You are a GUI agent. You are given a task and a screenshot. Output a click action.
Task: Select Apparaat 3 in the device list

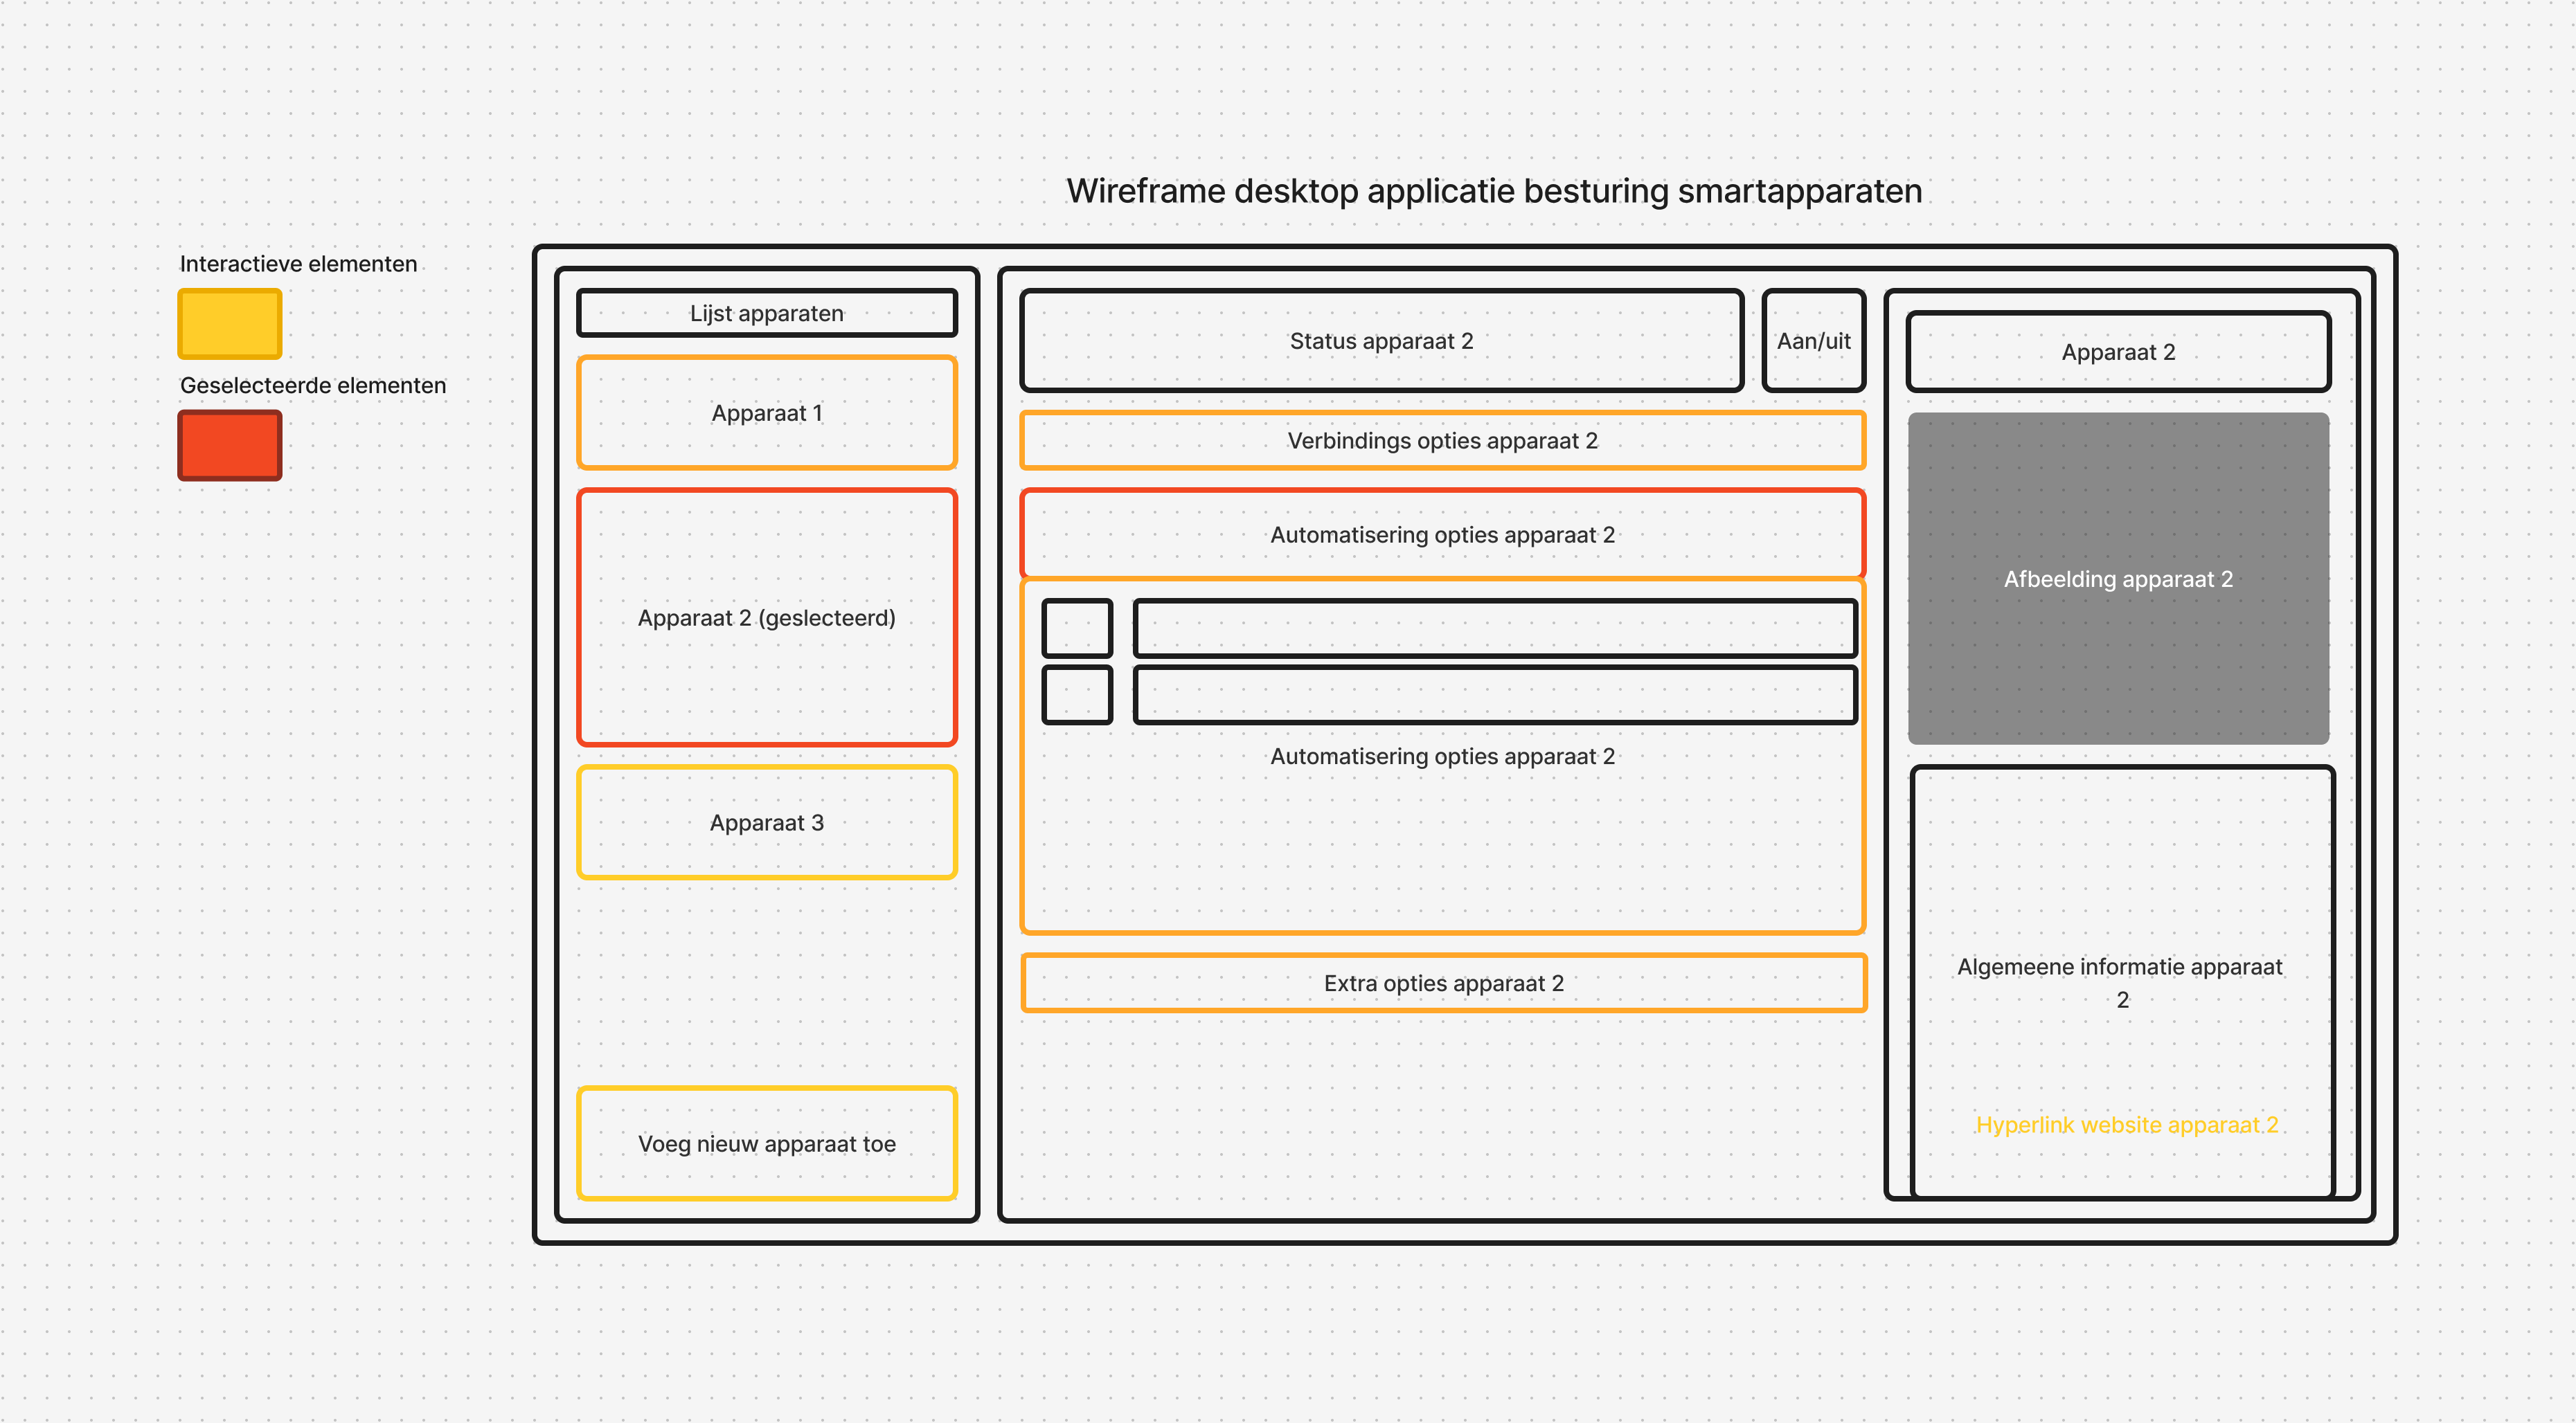click(767, 822)
